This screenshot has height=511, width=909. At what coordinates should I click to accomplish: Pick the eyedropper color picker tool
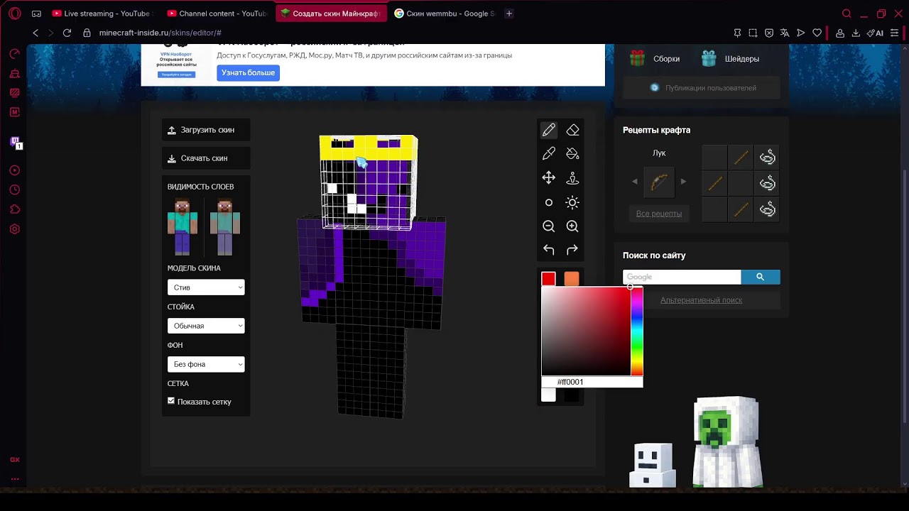(549, 153)
